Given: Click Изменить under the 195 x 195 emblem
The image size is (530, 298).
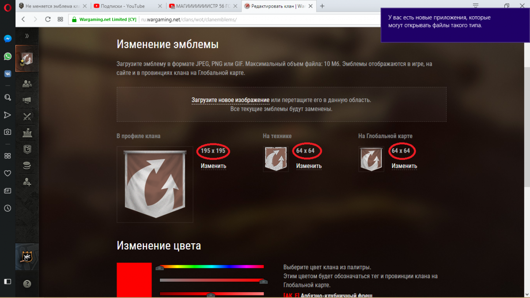Looking at the screenshot, I should click(213, 166).
